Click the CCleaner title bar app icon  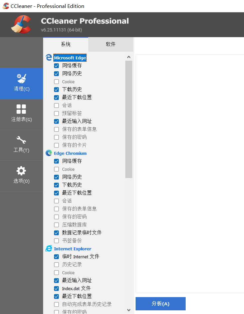[6, 6]
